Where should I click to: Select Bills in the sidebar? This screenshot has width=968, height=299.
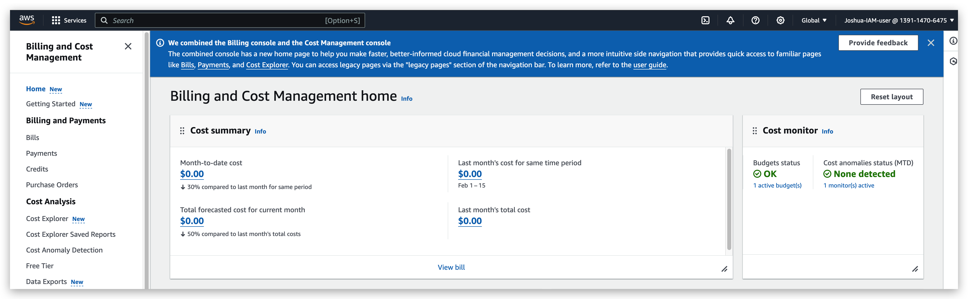coord(32,137)
